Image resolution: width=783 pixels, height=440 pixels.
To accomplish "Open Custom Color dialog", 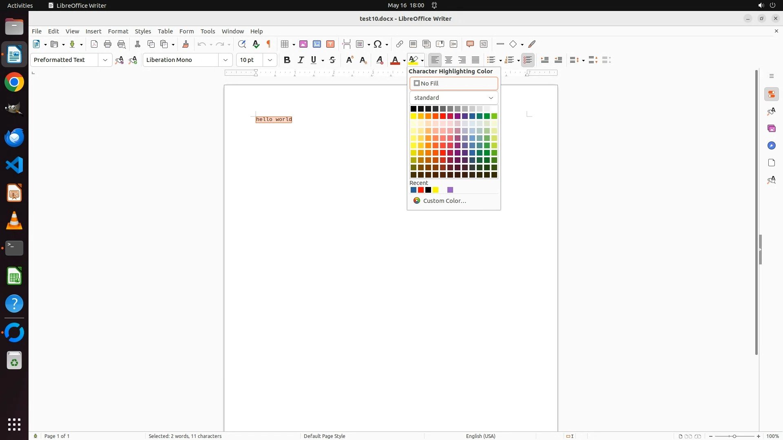I will pyautogui.click(x=444, y=201).
